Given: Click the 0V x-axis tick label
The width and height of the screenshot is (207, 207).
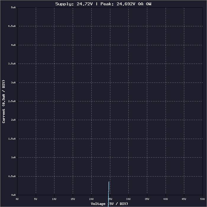Looking at the screenshot, I should pos(17,199).
